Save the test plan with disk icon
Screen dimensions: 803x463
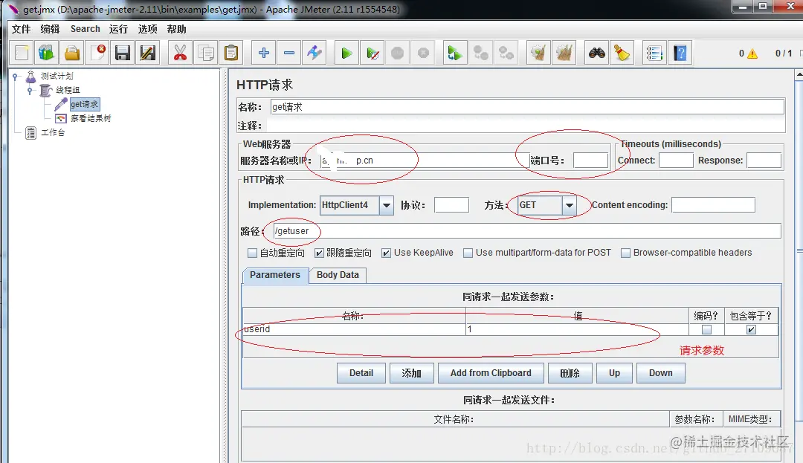(122, 53)
